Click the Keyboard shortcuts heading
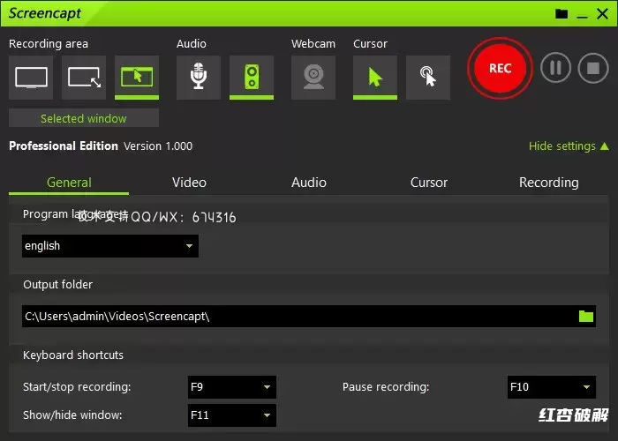 click(x=73, y=355)
